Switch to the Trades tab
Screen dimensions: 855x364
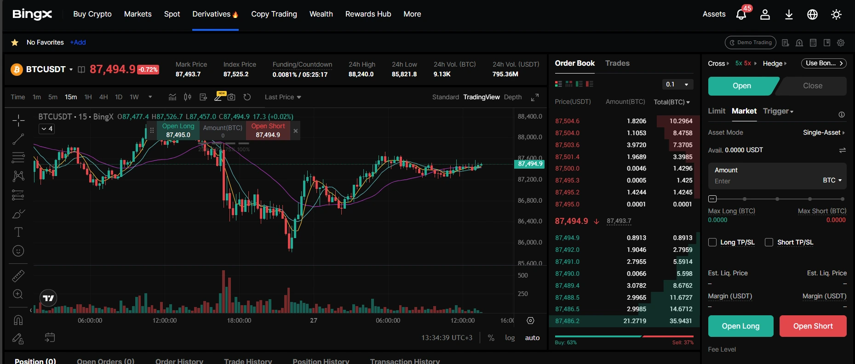pyautogui.click(x=617, y=63)
